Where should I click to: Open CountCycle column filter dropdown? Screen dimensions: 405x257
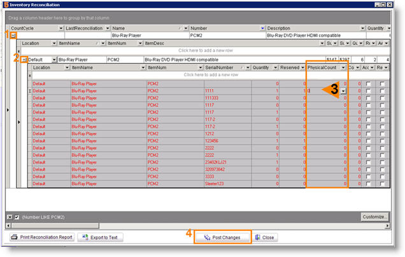tap(60, 29)
